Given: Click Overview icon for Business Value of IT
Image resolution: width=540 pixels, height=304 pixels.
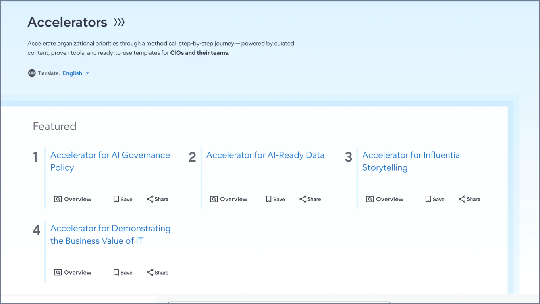Looking at the screenshot, I should click(58, 273).
